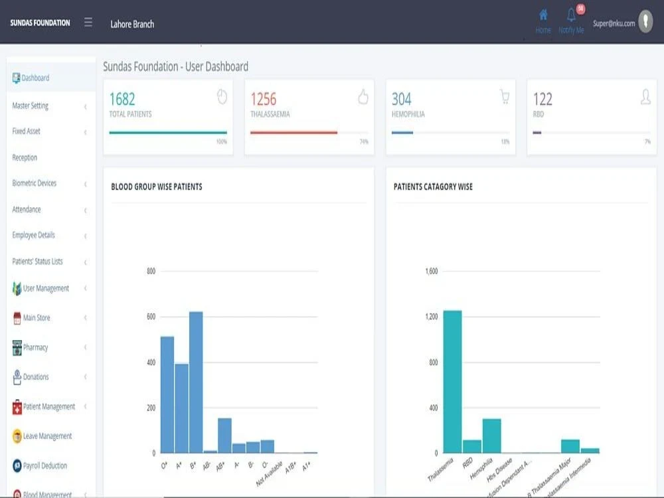Open the Reception menu item
This screenshot has width=664, height=498.
click(x=51, y=157)
